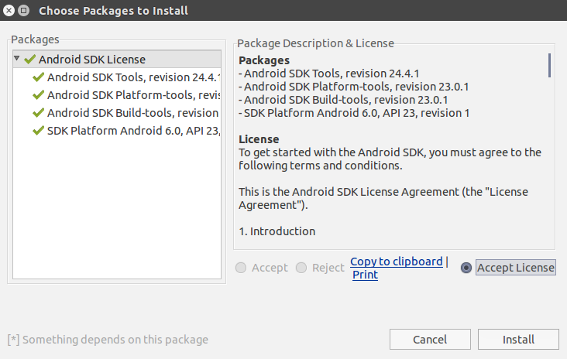The width and height of the screenshot is (567, 359).
Task: Choose the Accept License radio option
Action: pyautogui.click(x=466, y=268)
